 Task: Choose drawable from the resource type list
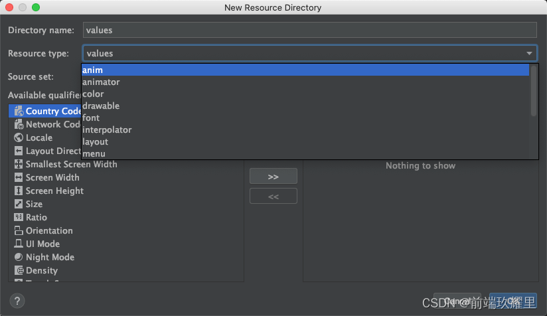(x=305, y=106)
